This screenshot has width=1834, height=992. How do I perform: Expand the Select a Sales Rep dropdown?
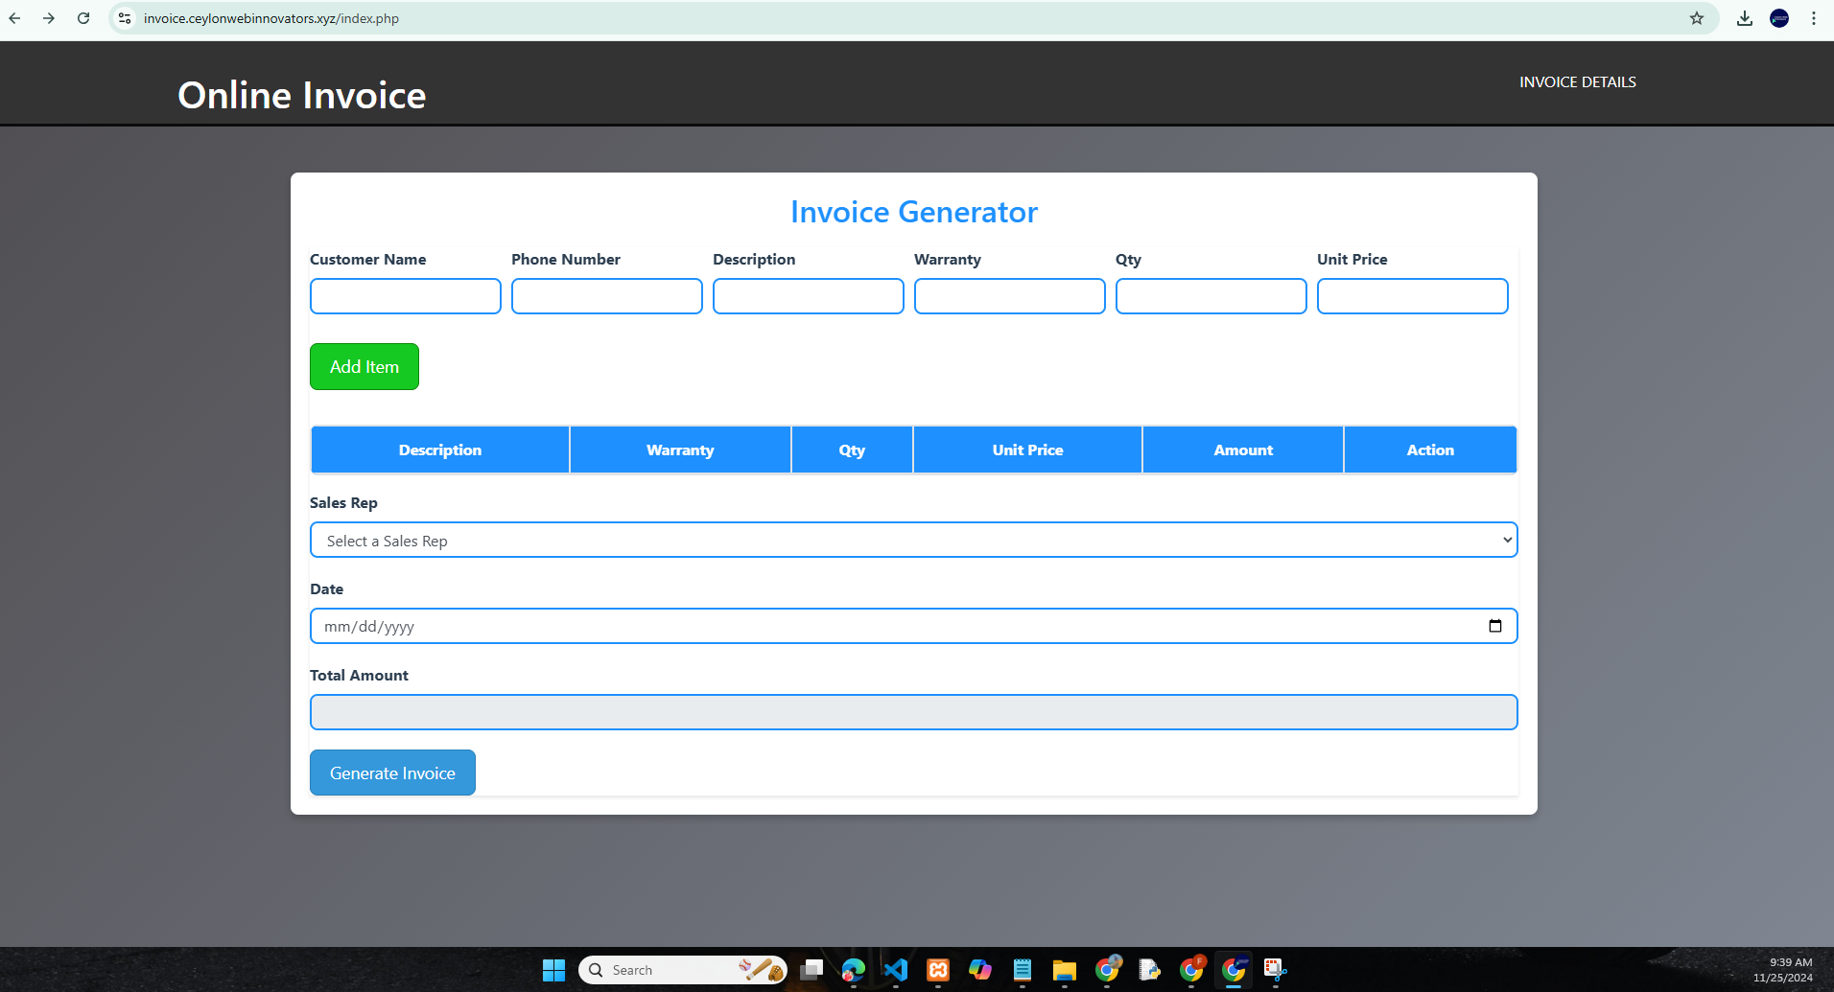913,540
